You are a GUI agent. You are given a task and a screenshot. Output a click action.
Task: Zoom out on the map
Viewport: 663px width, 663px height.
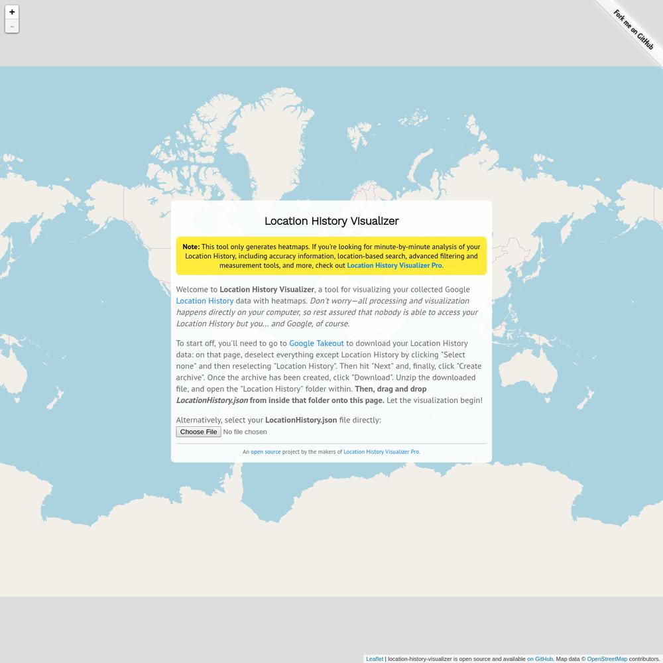(12, 26)
